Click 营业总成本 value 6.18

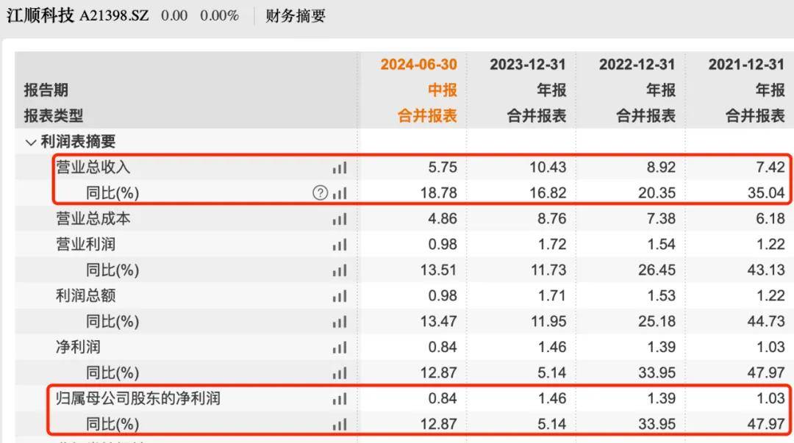click(x=770, y=219)
